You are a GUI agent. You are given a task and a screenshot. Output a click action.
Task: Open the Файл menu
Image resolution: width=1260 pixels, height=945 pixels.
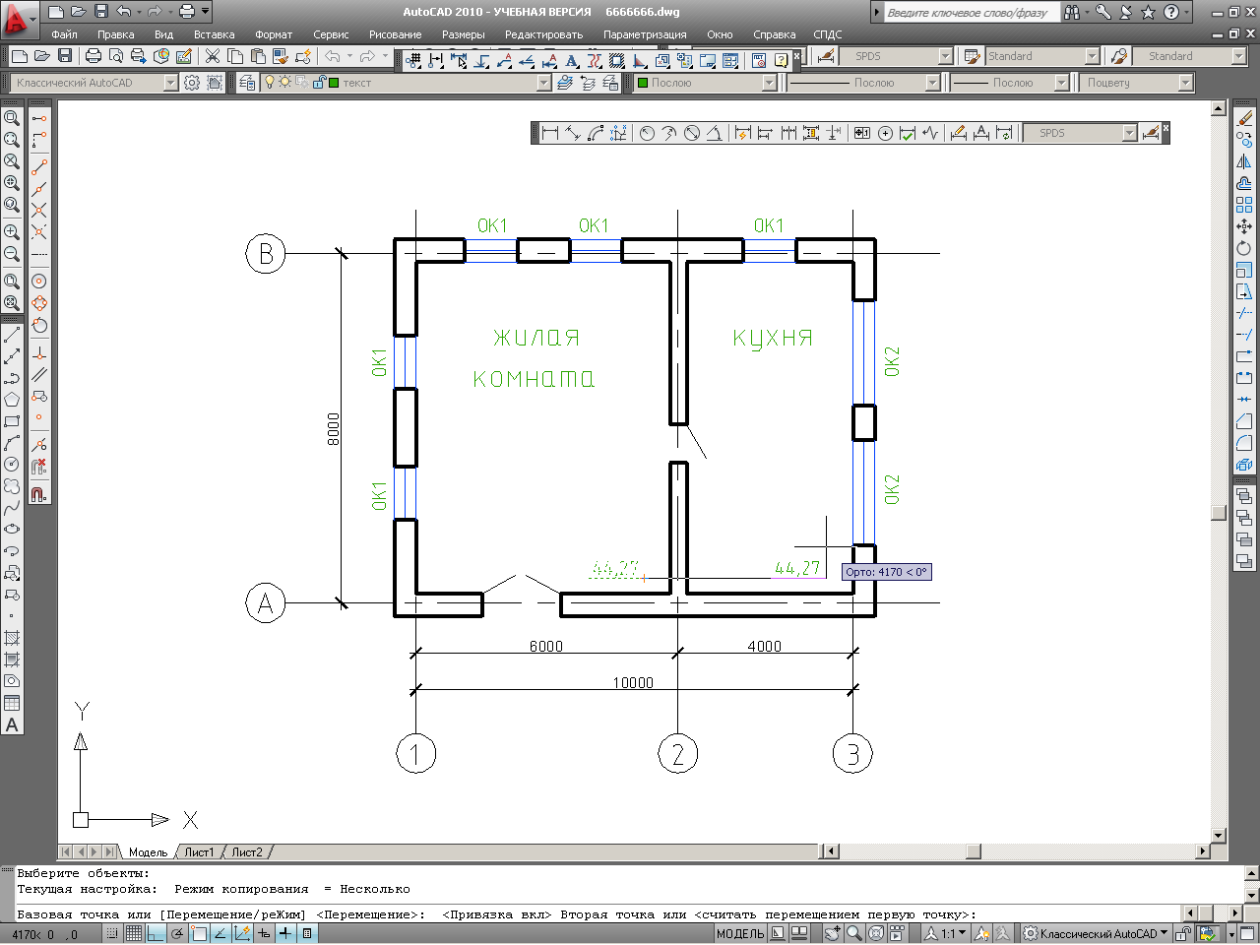click(64, 34)
